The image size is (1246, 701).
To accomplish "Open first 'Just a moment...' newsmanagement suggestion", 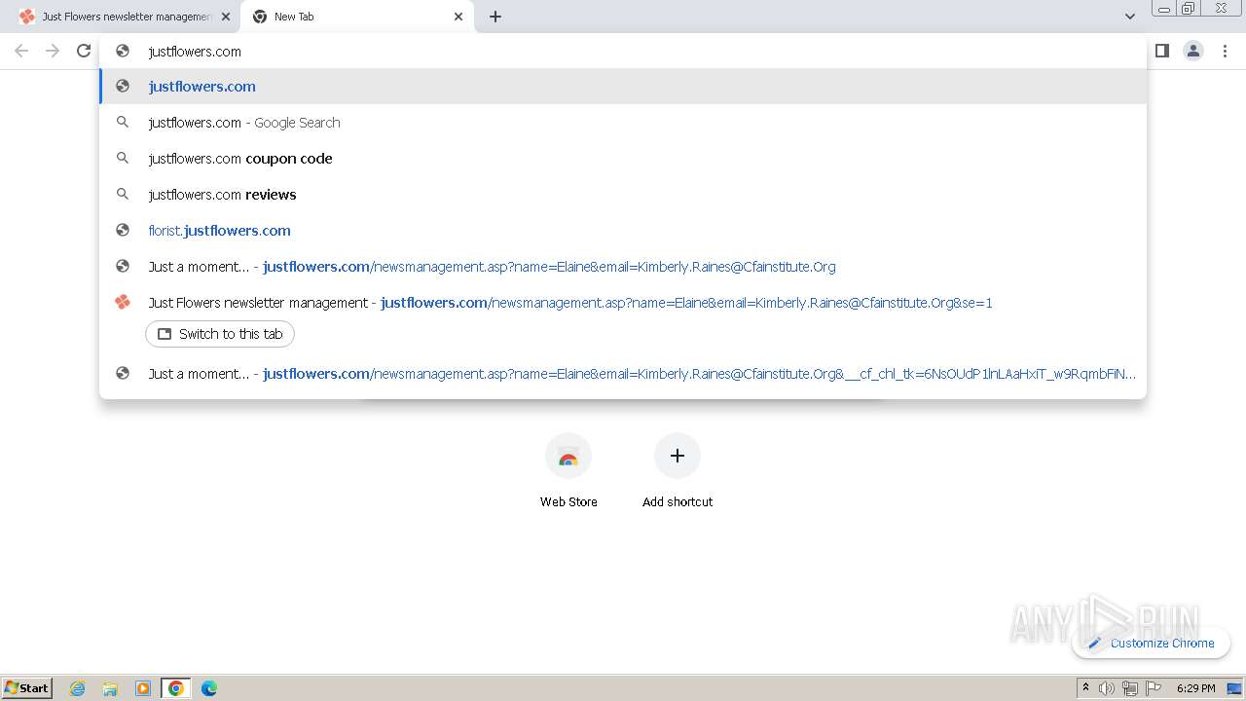I will pyautogui.click(x=623, y=267).
